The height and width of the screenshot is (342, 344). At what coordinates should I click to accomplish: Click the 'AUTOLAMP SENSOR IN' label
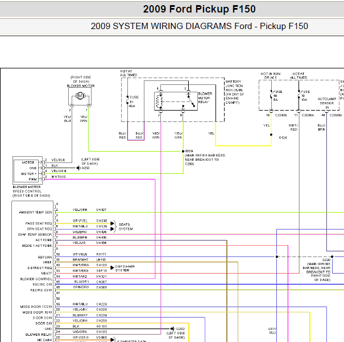click(327, 103)
